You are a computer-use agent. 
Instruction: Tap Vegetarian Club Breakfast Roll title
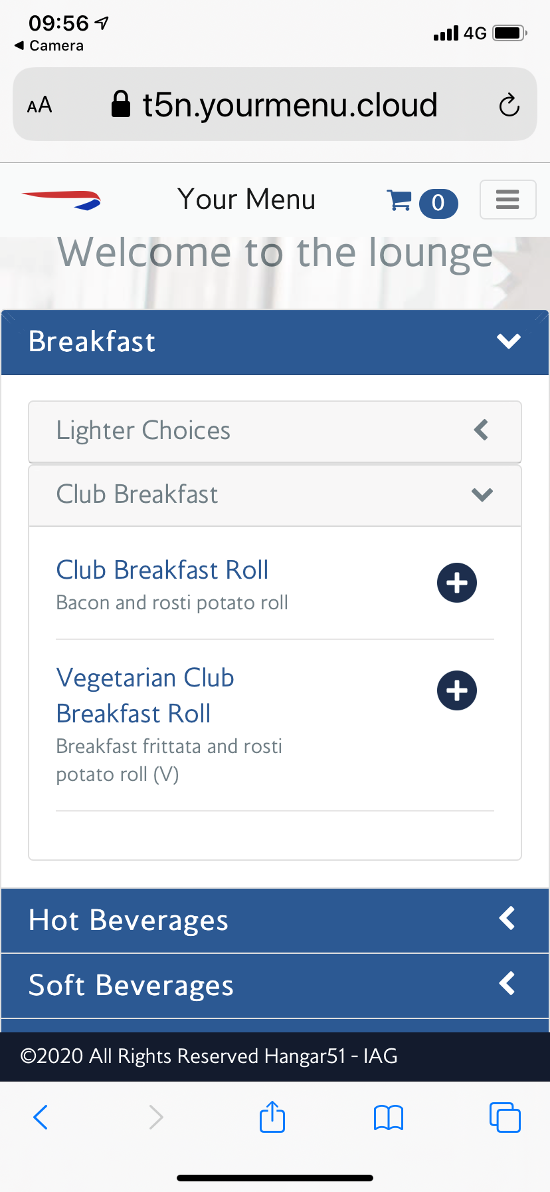point(145,695)
